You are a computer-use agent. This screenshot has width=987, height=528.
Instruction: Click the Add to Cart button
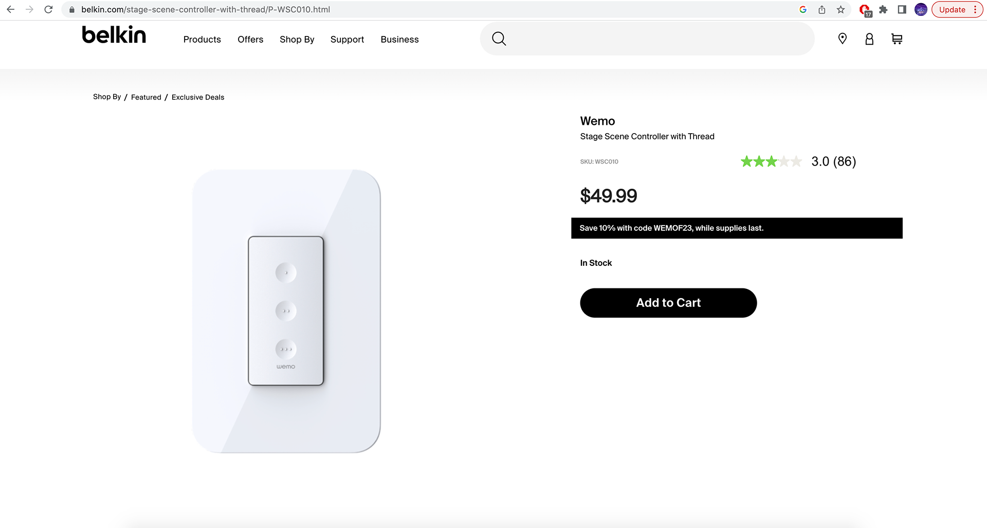(668, 303)
